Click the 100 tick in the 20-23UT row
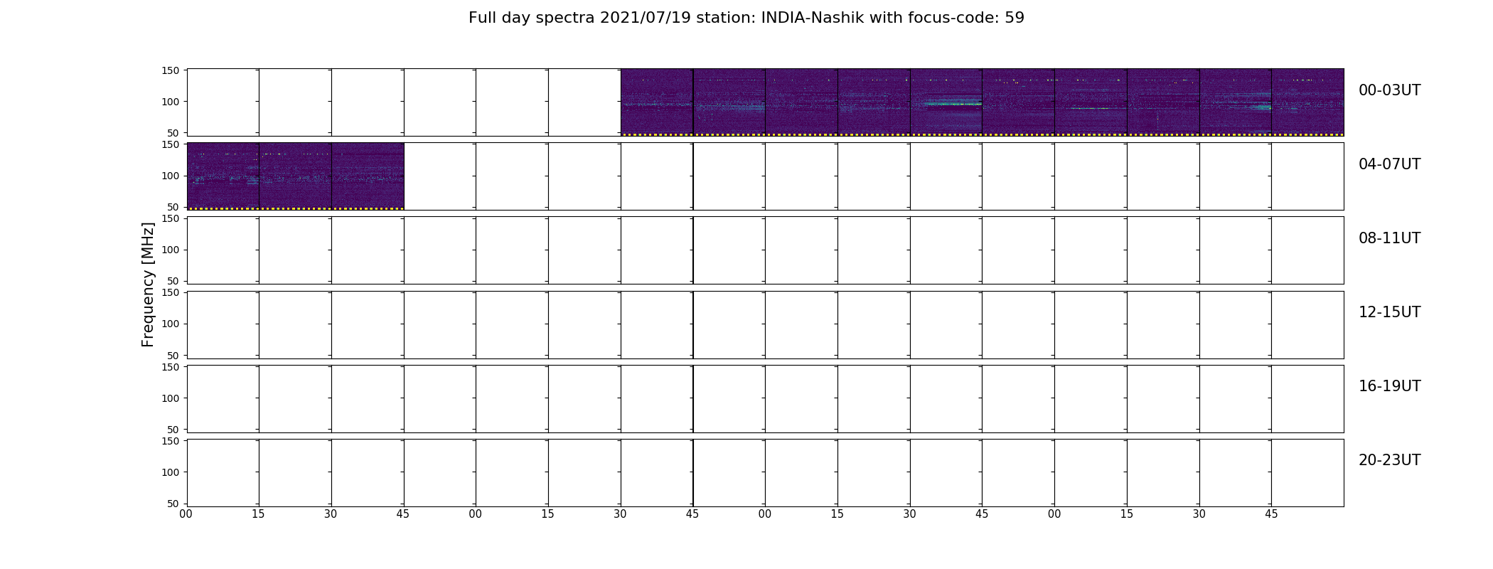1493x569 pixels. point(171,472)
